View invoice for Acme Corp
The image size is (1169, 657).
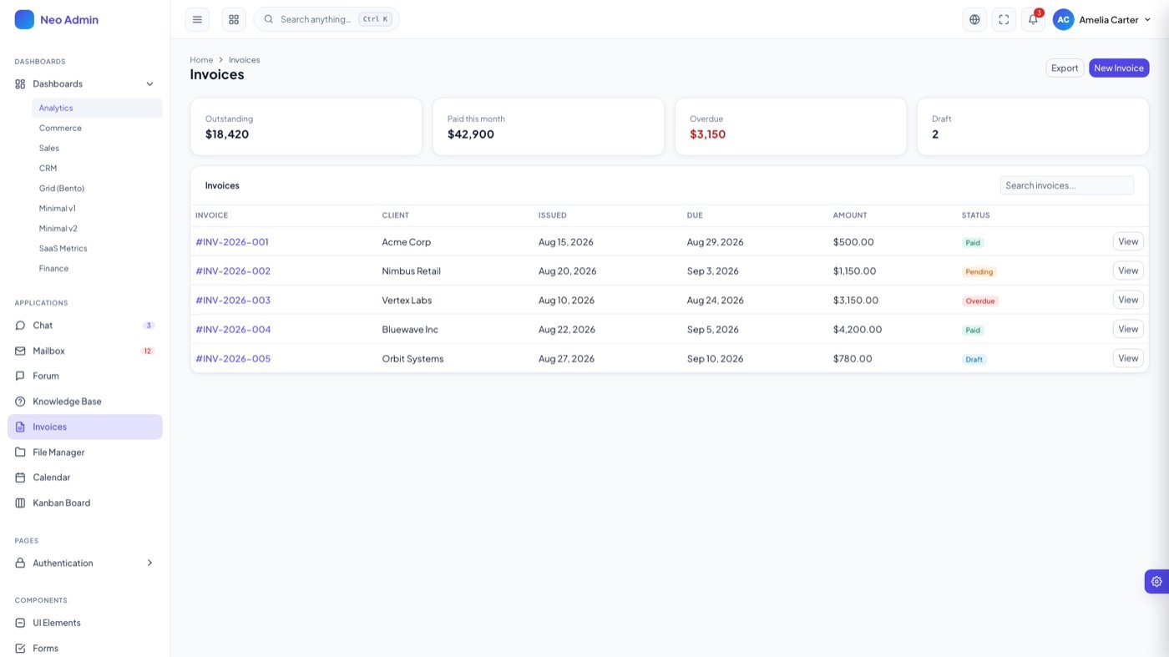click(x=1128, y=241)
